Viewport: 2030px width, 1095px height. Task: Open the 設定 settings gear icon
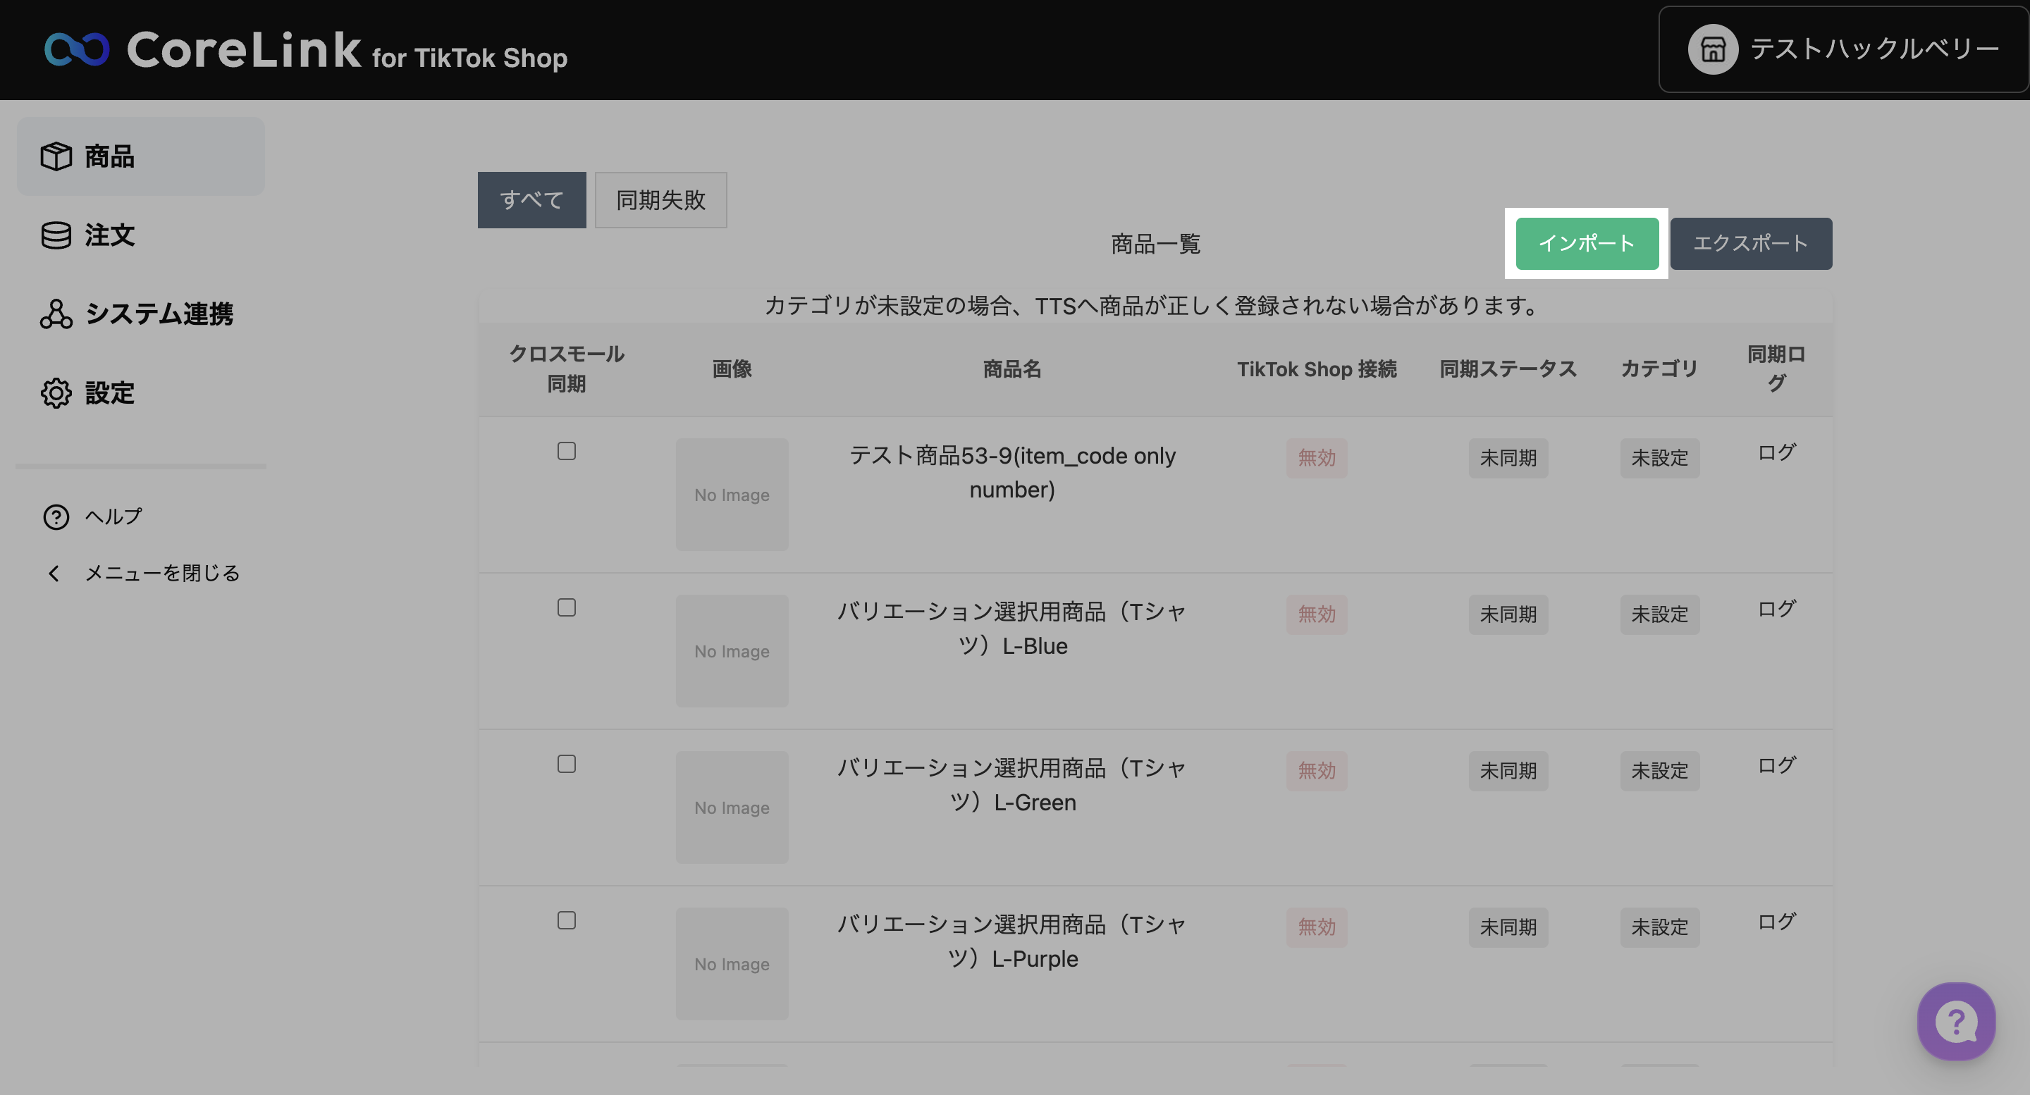pos(56,392)
